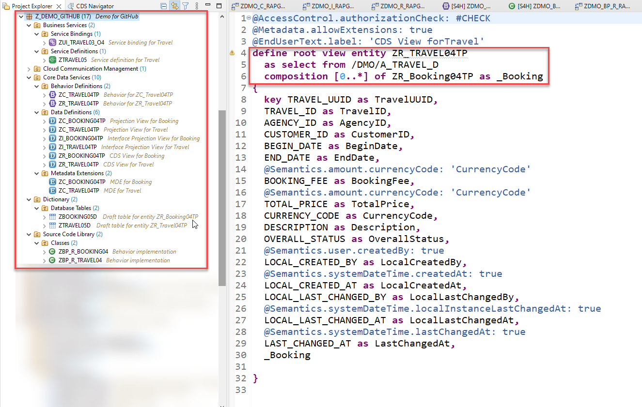Collapse the Service Definitions folder
The width and height of the screenshot is (642, 407).
tap(37, 51)
